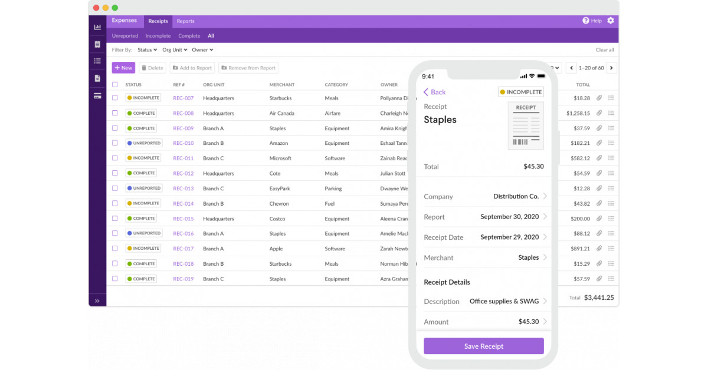The width and height of the screenshot is (708, 370).
Task: Open line-items list icon for $18.28 row
Action: [x=611, y=98]
